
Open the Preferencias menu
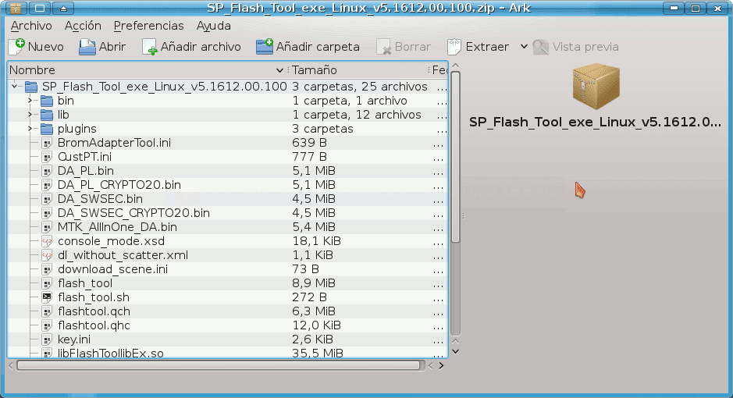tap(148, 26)
